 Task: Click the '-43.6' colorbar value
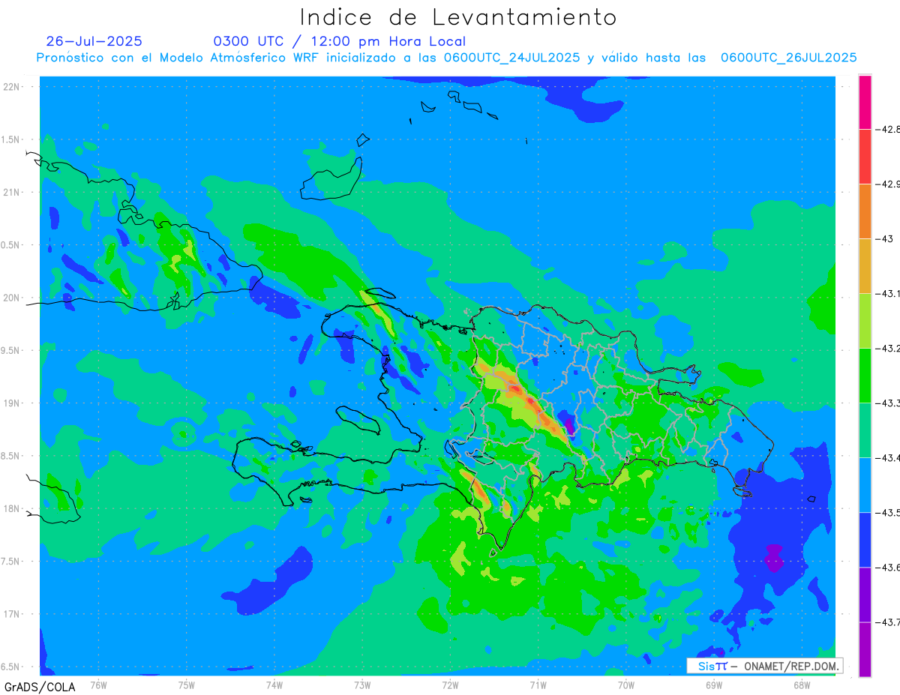[x=889, y=568]
